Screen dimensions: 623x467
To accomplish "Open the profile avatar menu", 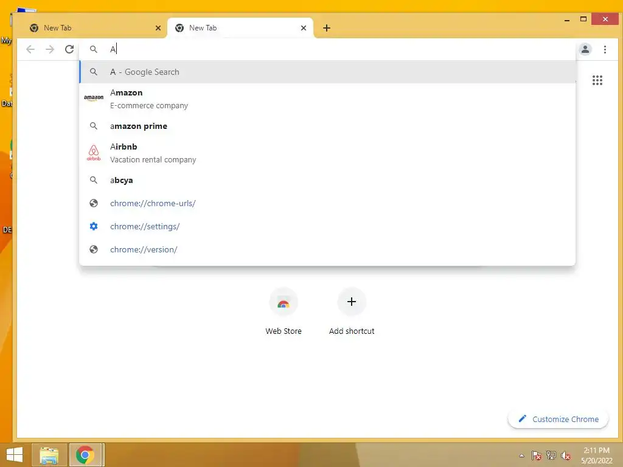I will click(x=585, y=49).
